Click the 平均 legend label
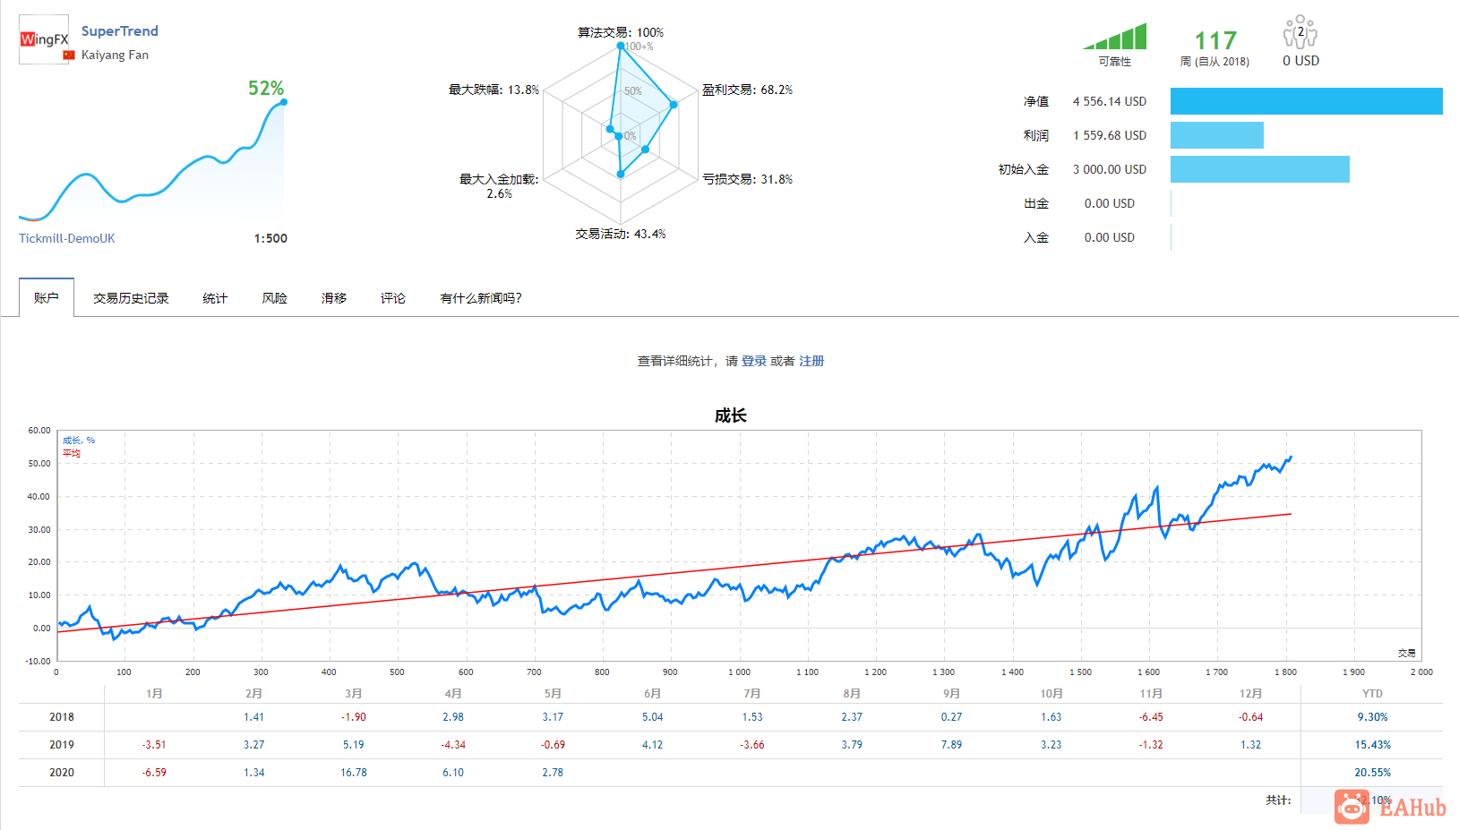This screenshot has height=830, width=1459. (x=72, y=453)
